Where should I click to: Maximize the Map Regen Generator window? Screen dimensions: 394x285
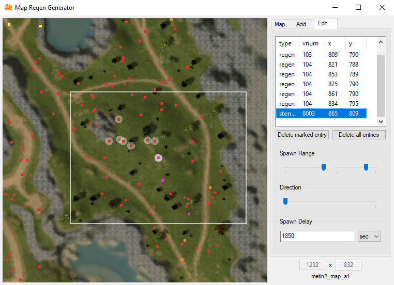point(358,8)
